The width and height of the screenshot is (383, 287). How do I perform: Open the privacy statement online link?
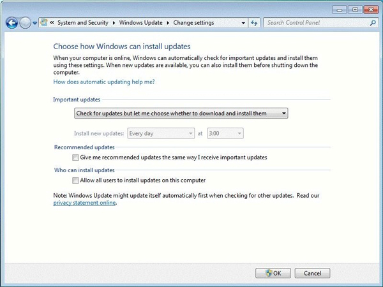(x=84, y=203)
